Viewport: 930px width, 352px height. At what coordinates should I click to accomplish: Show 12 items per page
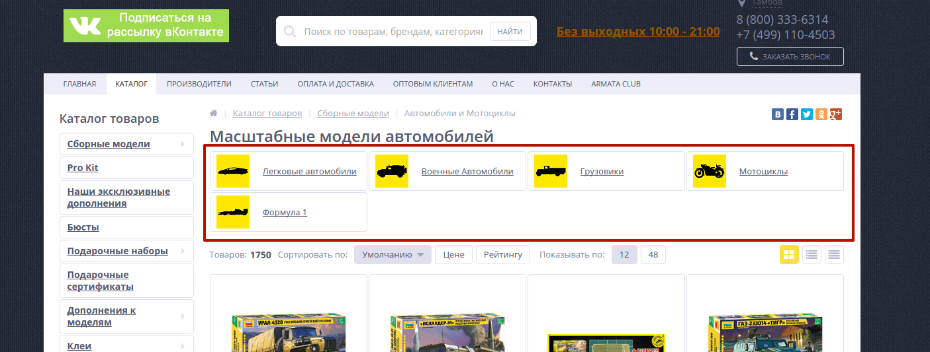tap(624, 254)
